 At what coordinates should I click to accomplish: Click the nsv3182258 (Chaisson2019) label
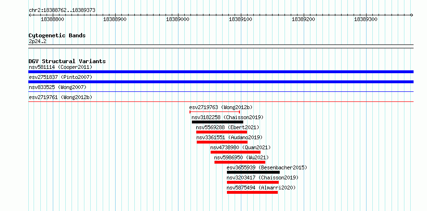pos(228,117)
